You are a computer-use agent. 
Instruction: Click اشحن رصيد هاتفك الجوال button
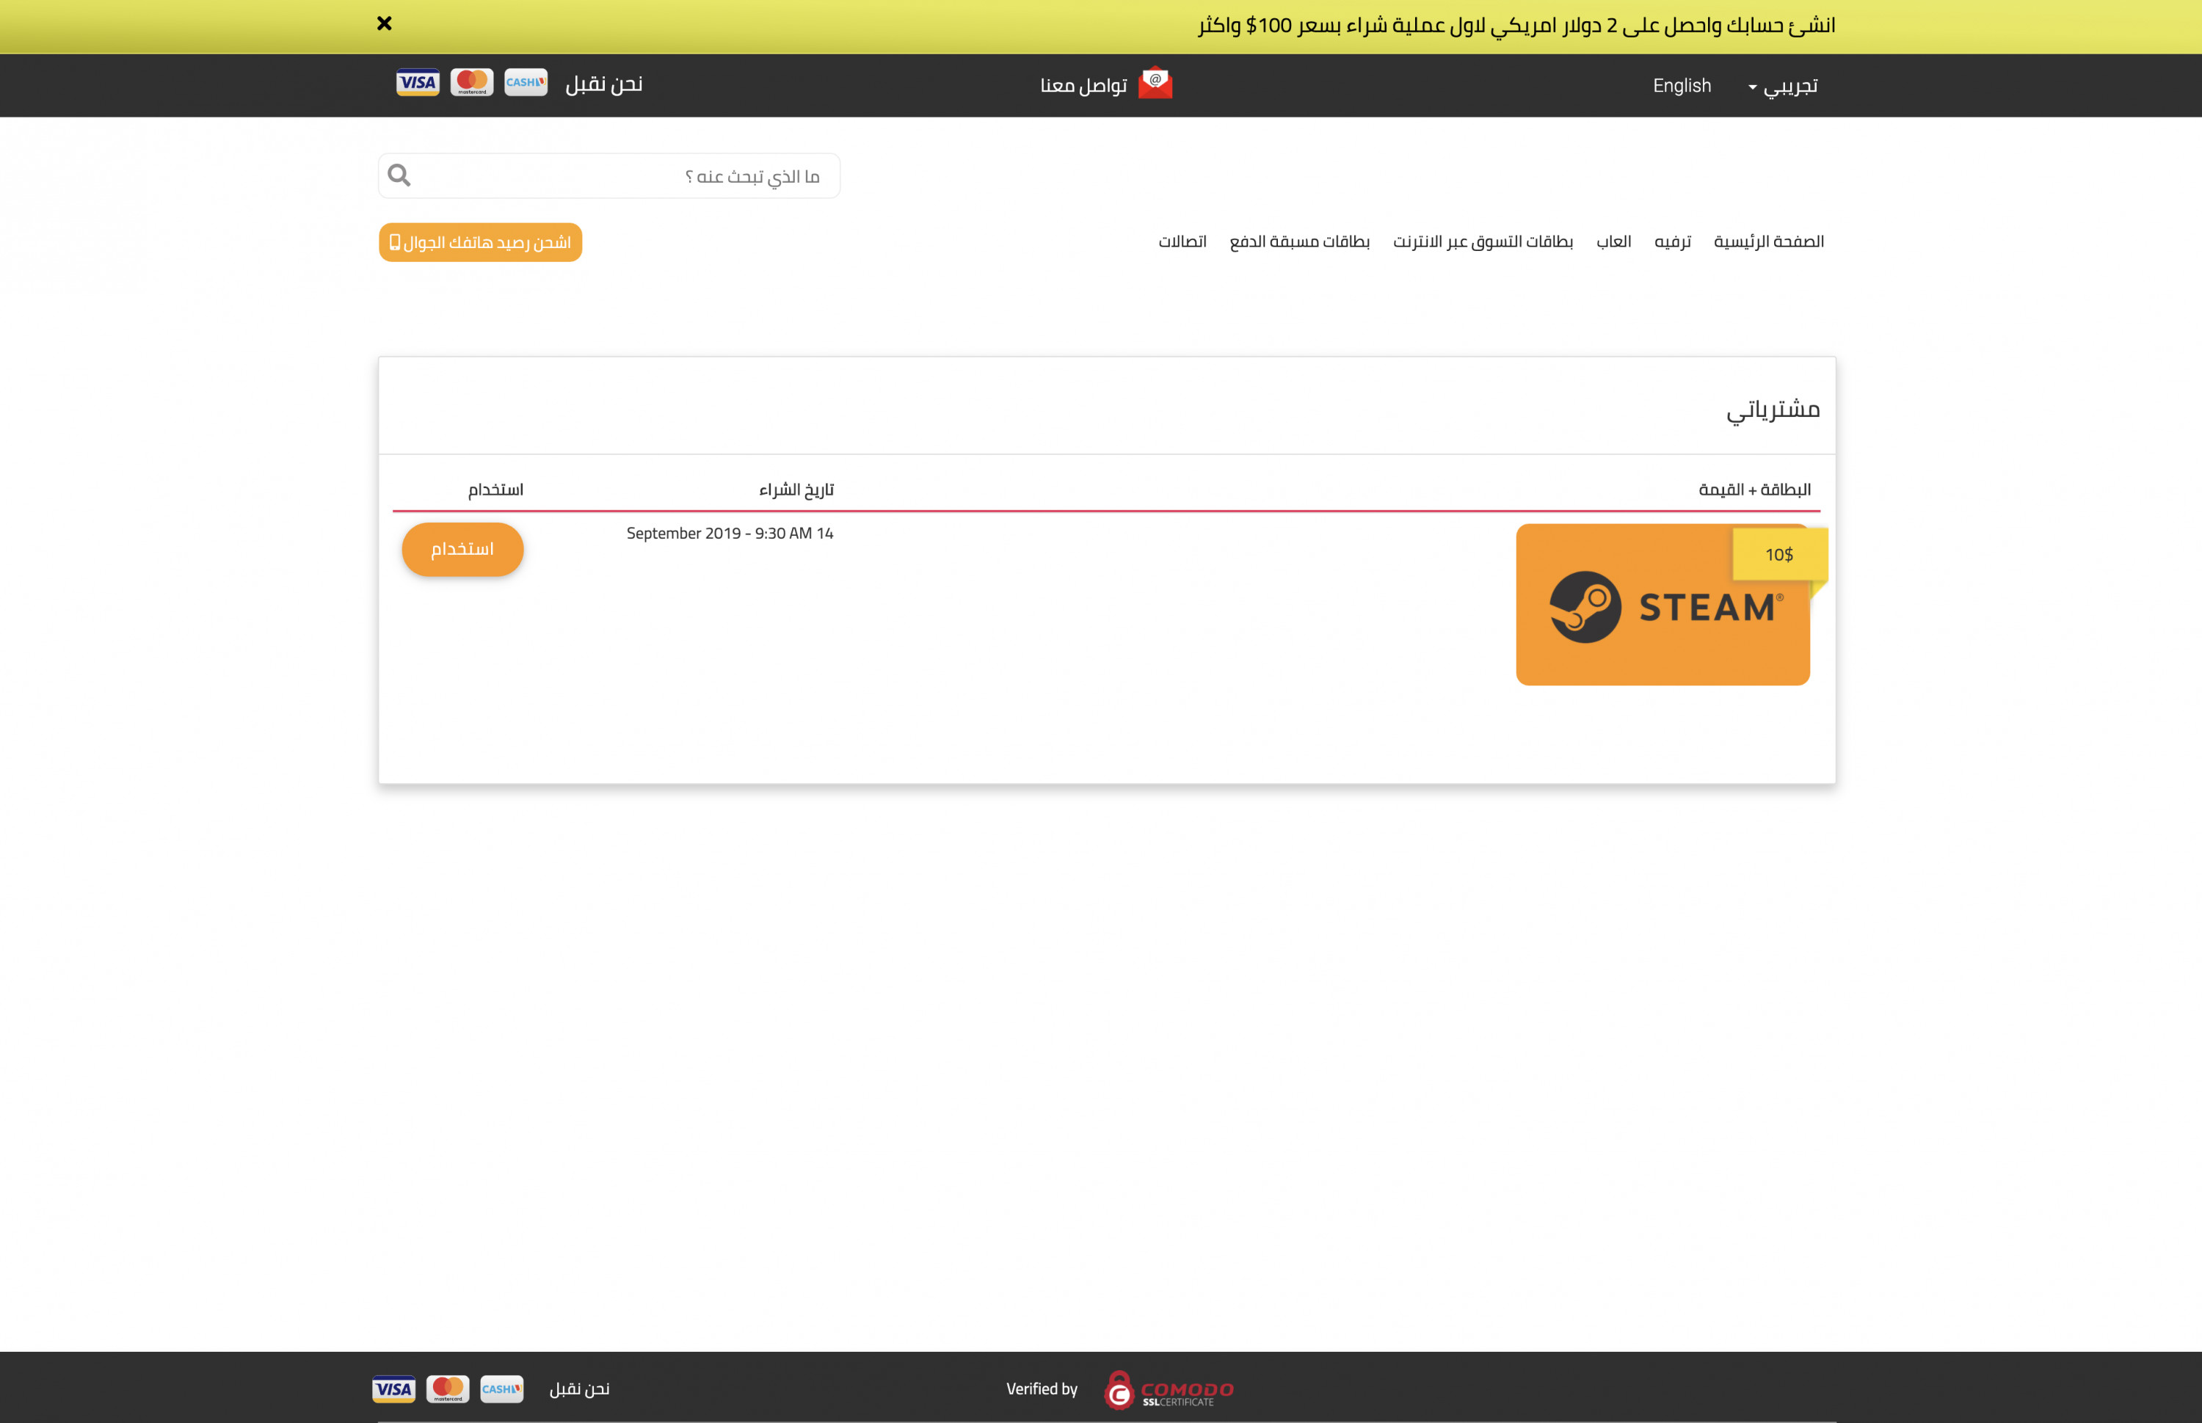point(481,242)
